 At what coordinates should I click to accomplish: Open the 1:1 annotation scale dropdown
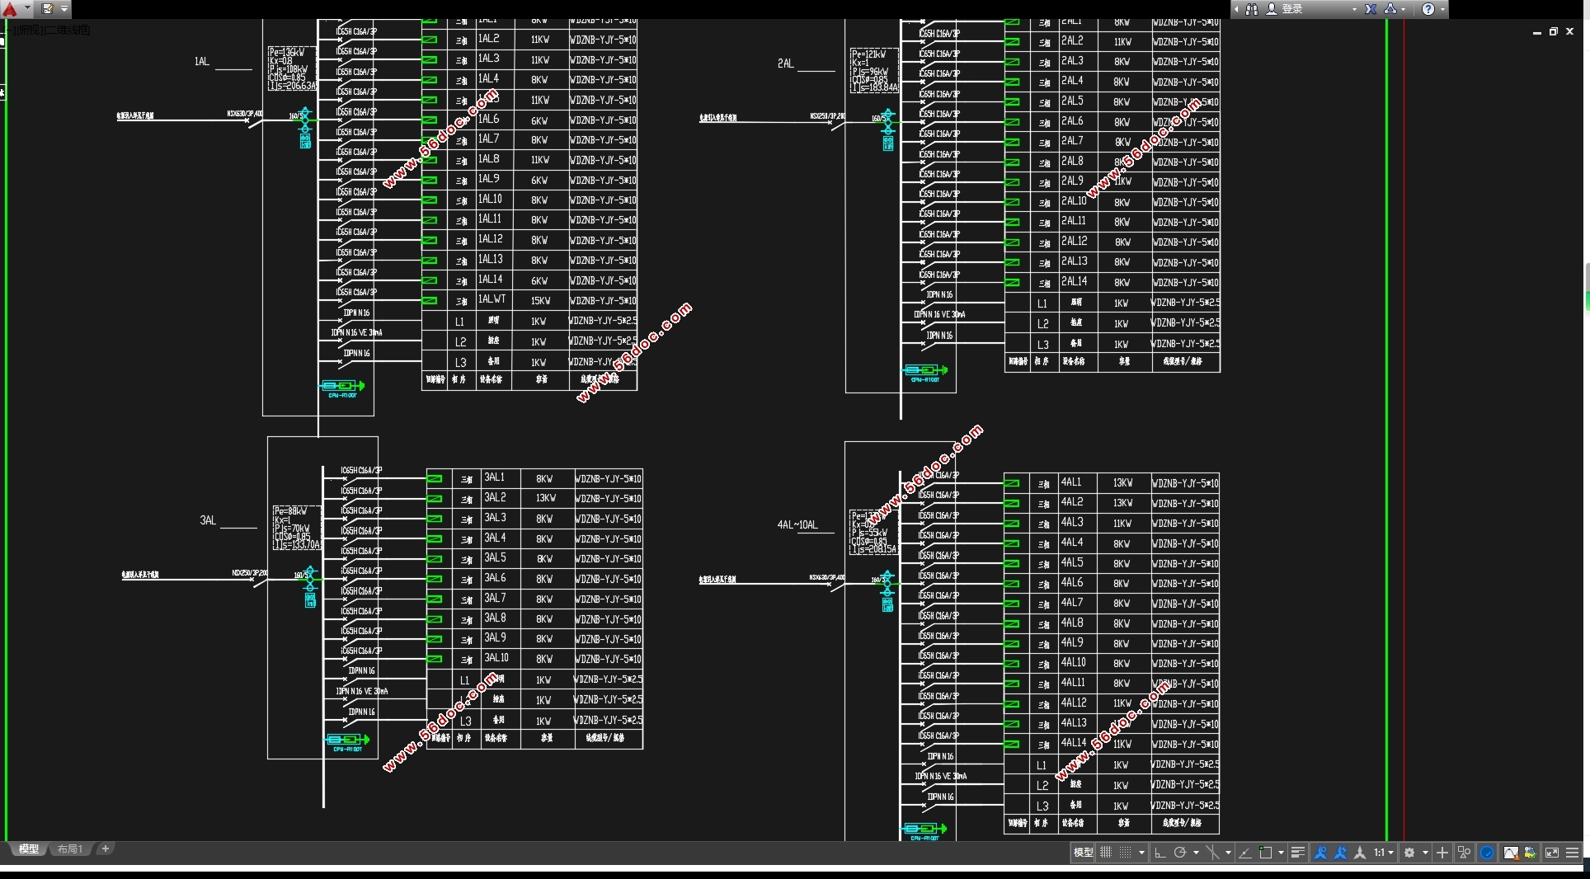coord(1384,853)
